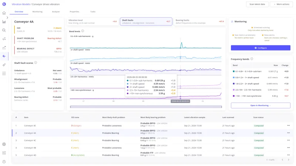Open the Home sidebar icon
This screenshot has width=296, height=166.
point(4,13)
